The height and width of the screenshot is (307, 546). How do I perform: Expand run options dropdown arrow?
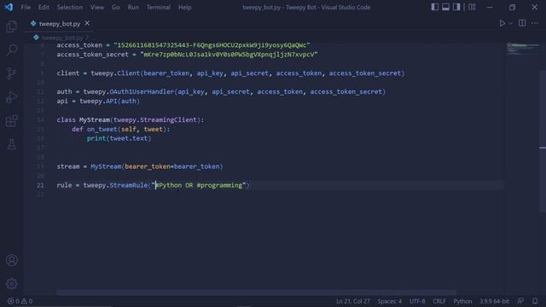coord(510,24)
